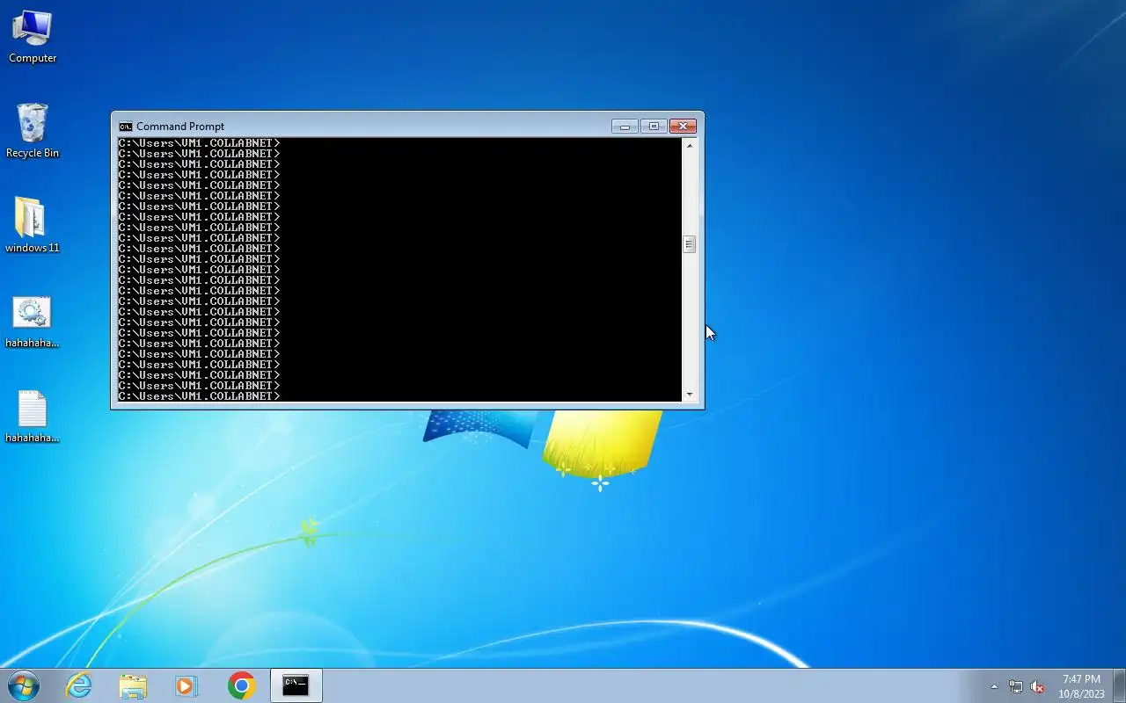Select the Recycle Bin icon
This screenshot has width=1126, height=703.
coord(33,131)
